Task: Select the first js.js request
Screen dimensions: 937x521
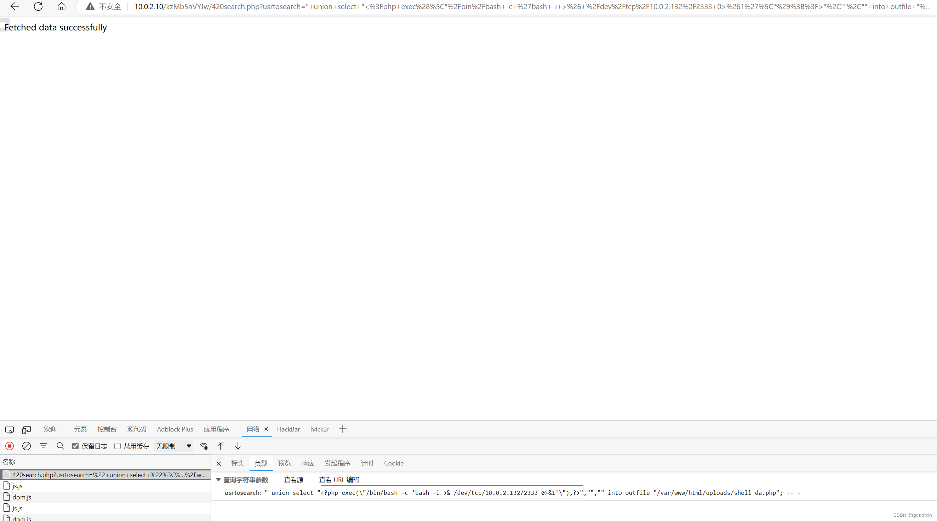Action: 105,486
